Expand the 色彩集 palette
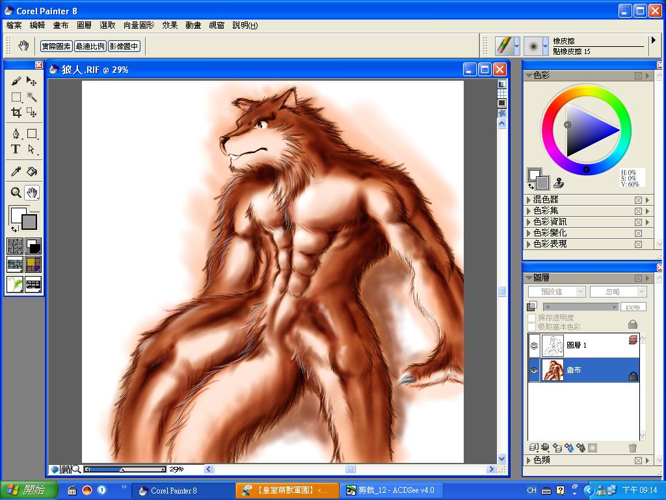666x500 pixels. pos(528,211)
